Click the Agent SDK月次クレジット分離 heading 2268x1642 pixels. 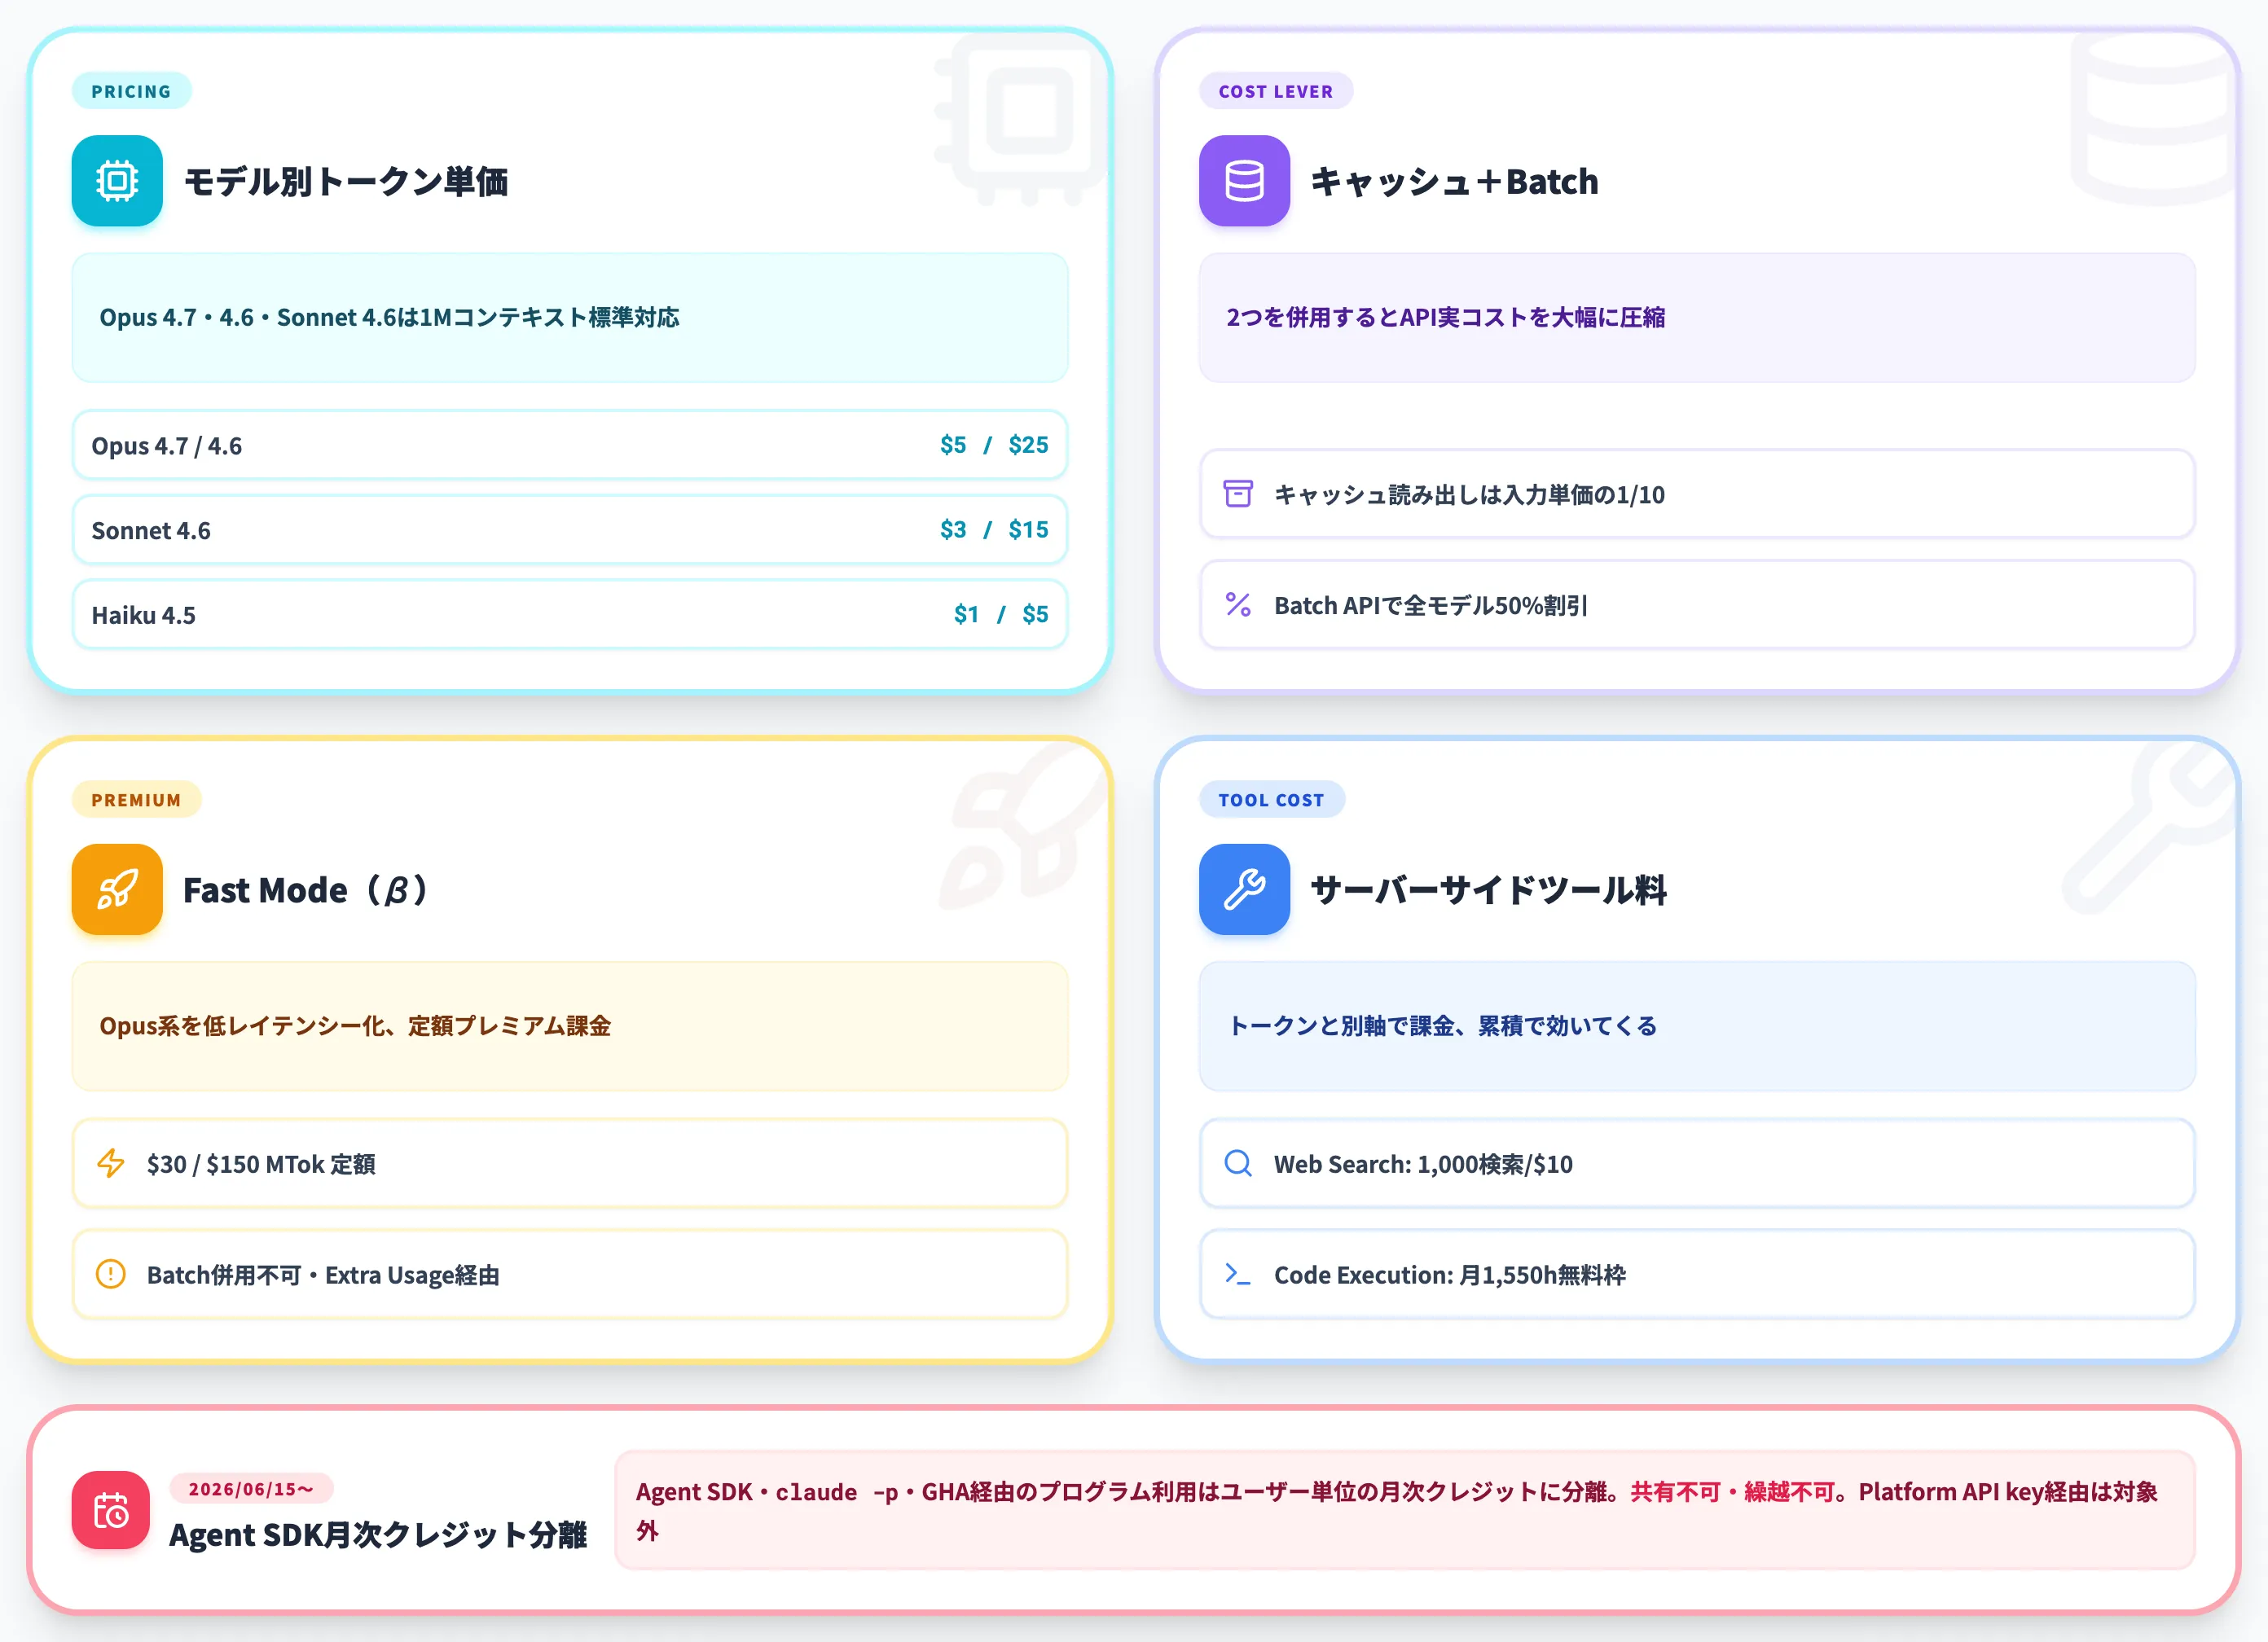[378, 1535]
